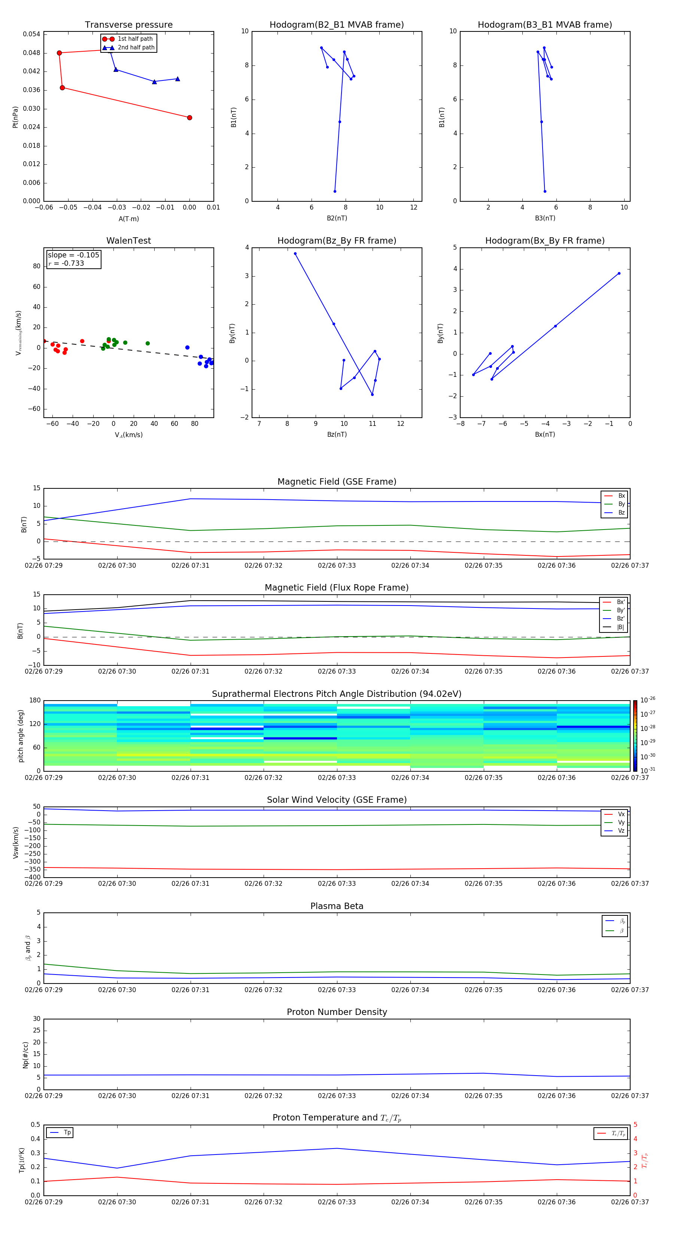The image size is (674, 1235).
Task: Click the 'Bx(nT)' x-axis label
Action: tap(545, 434)
